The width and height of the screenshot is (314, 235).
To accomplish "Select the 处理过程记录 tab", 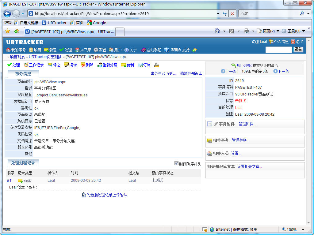I will [x=23, y=163].
